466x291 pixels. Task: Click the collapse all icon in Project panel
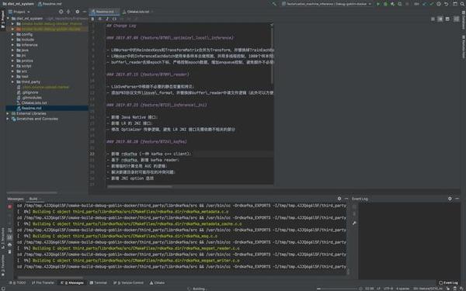pyautogui.click(x=68, y=12)
